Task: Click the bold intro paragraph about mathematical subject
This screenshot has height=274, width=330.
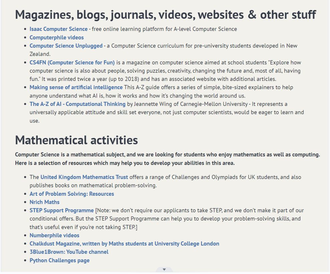Action: (167, 159)
